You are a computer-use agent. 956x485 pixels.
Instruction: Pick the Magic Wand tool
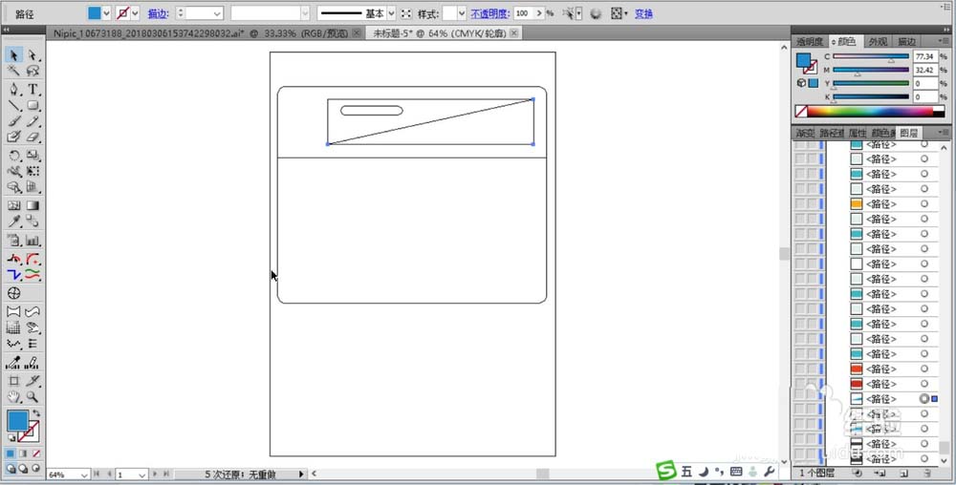pos(14,71)
